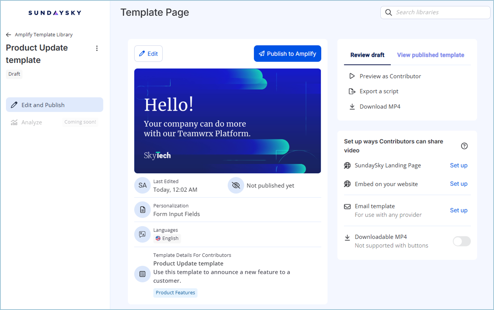Switch to View published template tab
This screenshot has height=310, width=494.
pos(430,55)
